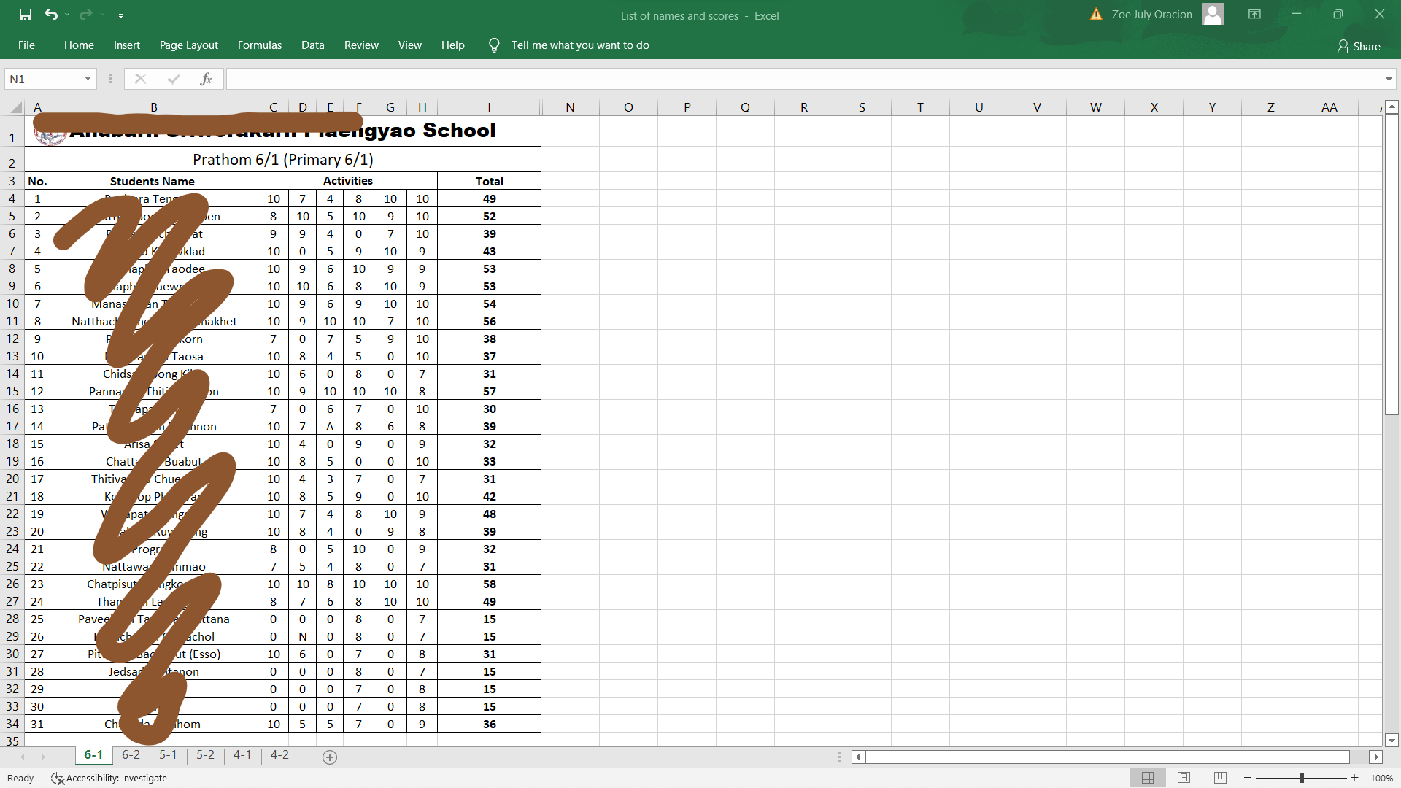Viewport: 1401px width, 788px height.
Task: Click the New sheet plus icon
Action: 330,757
